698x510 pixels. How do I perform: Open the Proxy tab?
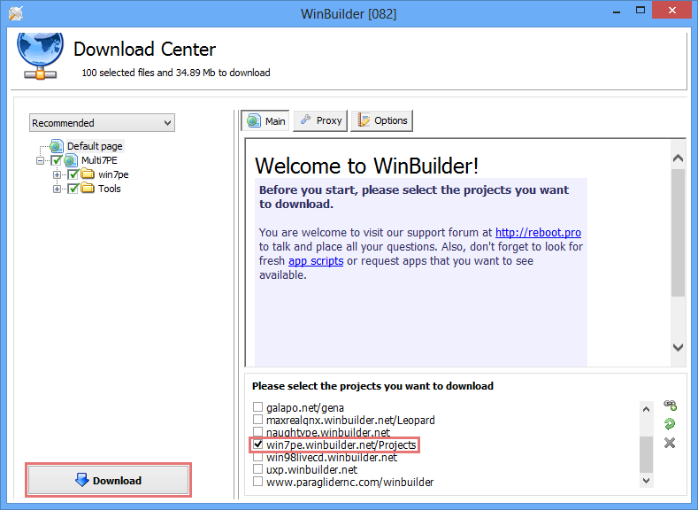tap(320, 120)
